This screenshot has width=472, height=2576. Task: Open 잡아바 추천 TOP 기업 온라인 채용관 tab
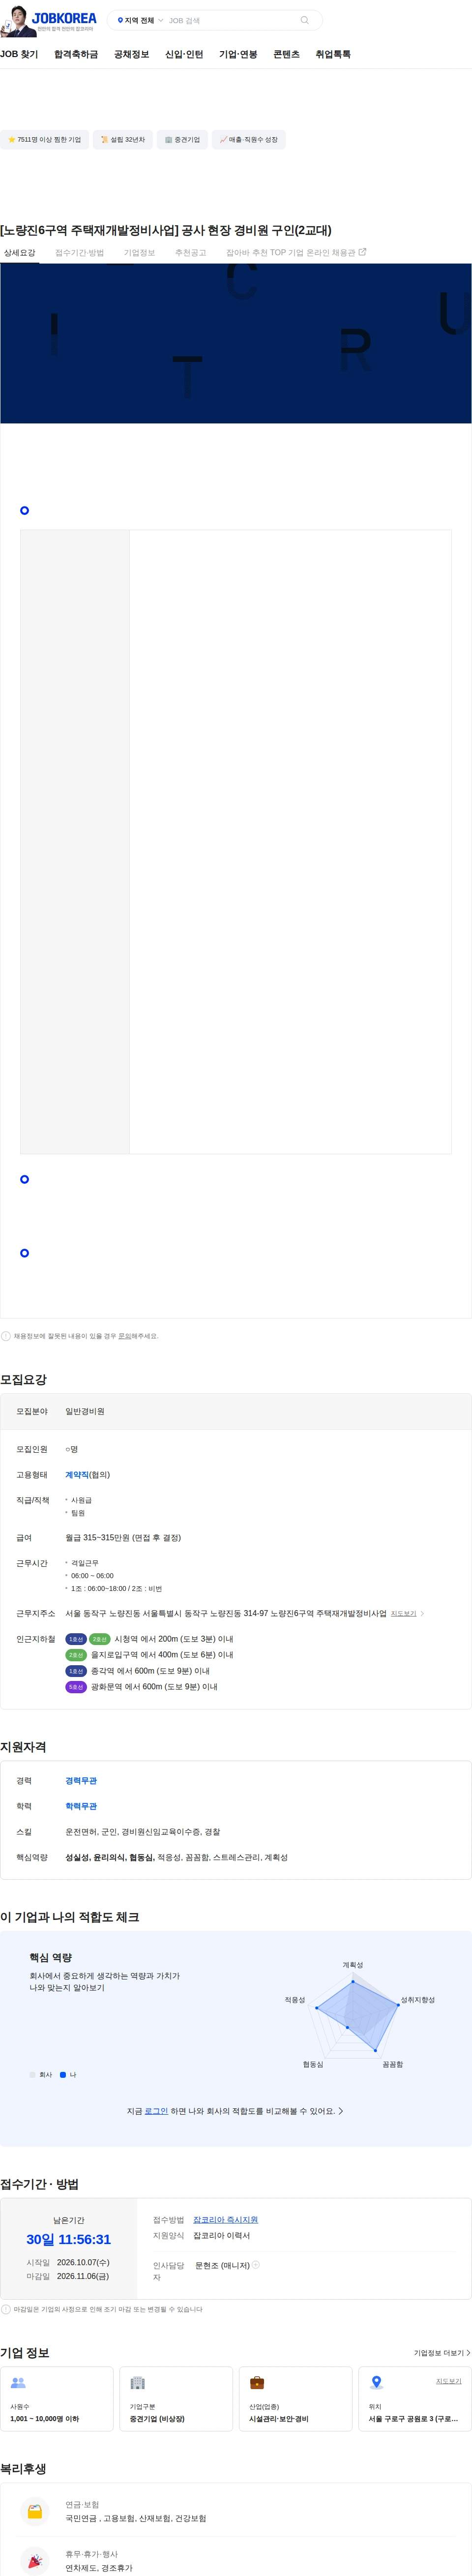pyautogui.click(x=296, y=253)
